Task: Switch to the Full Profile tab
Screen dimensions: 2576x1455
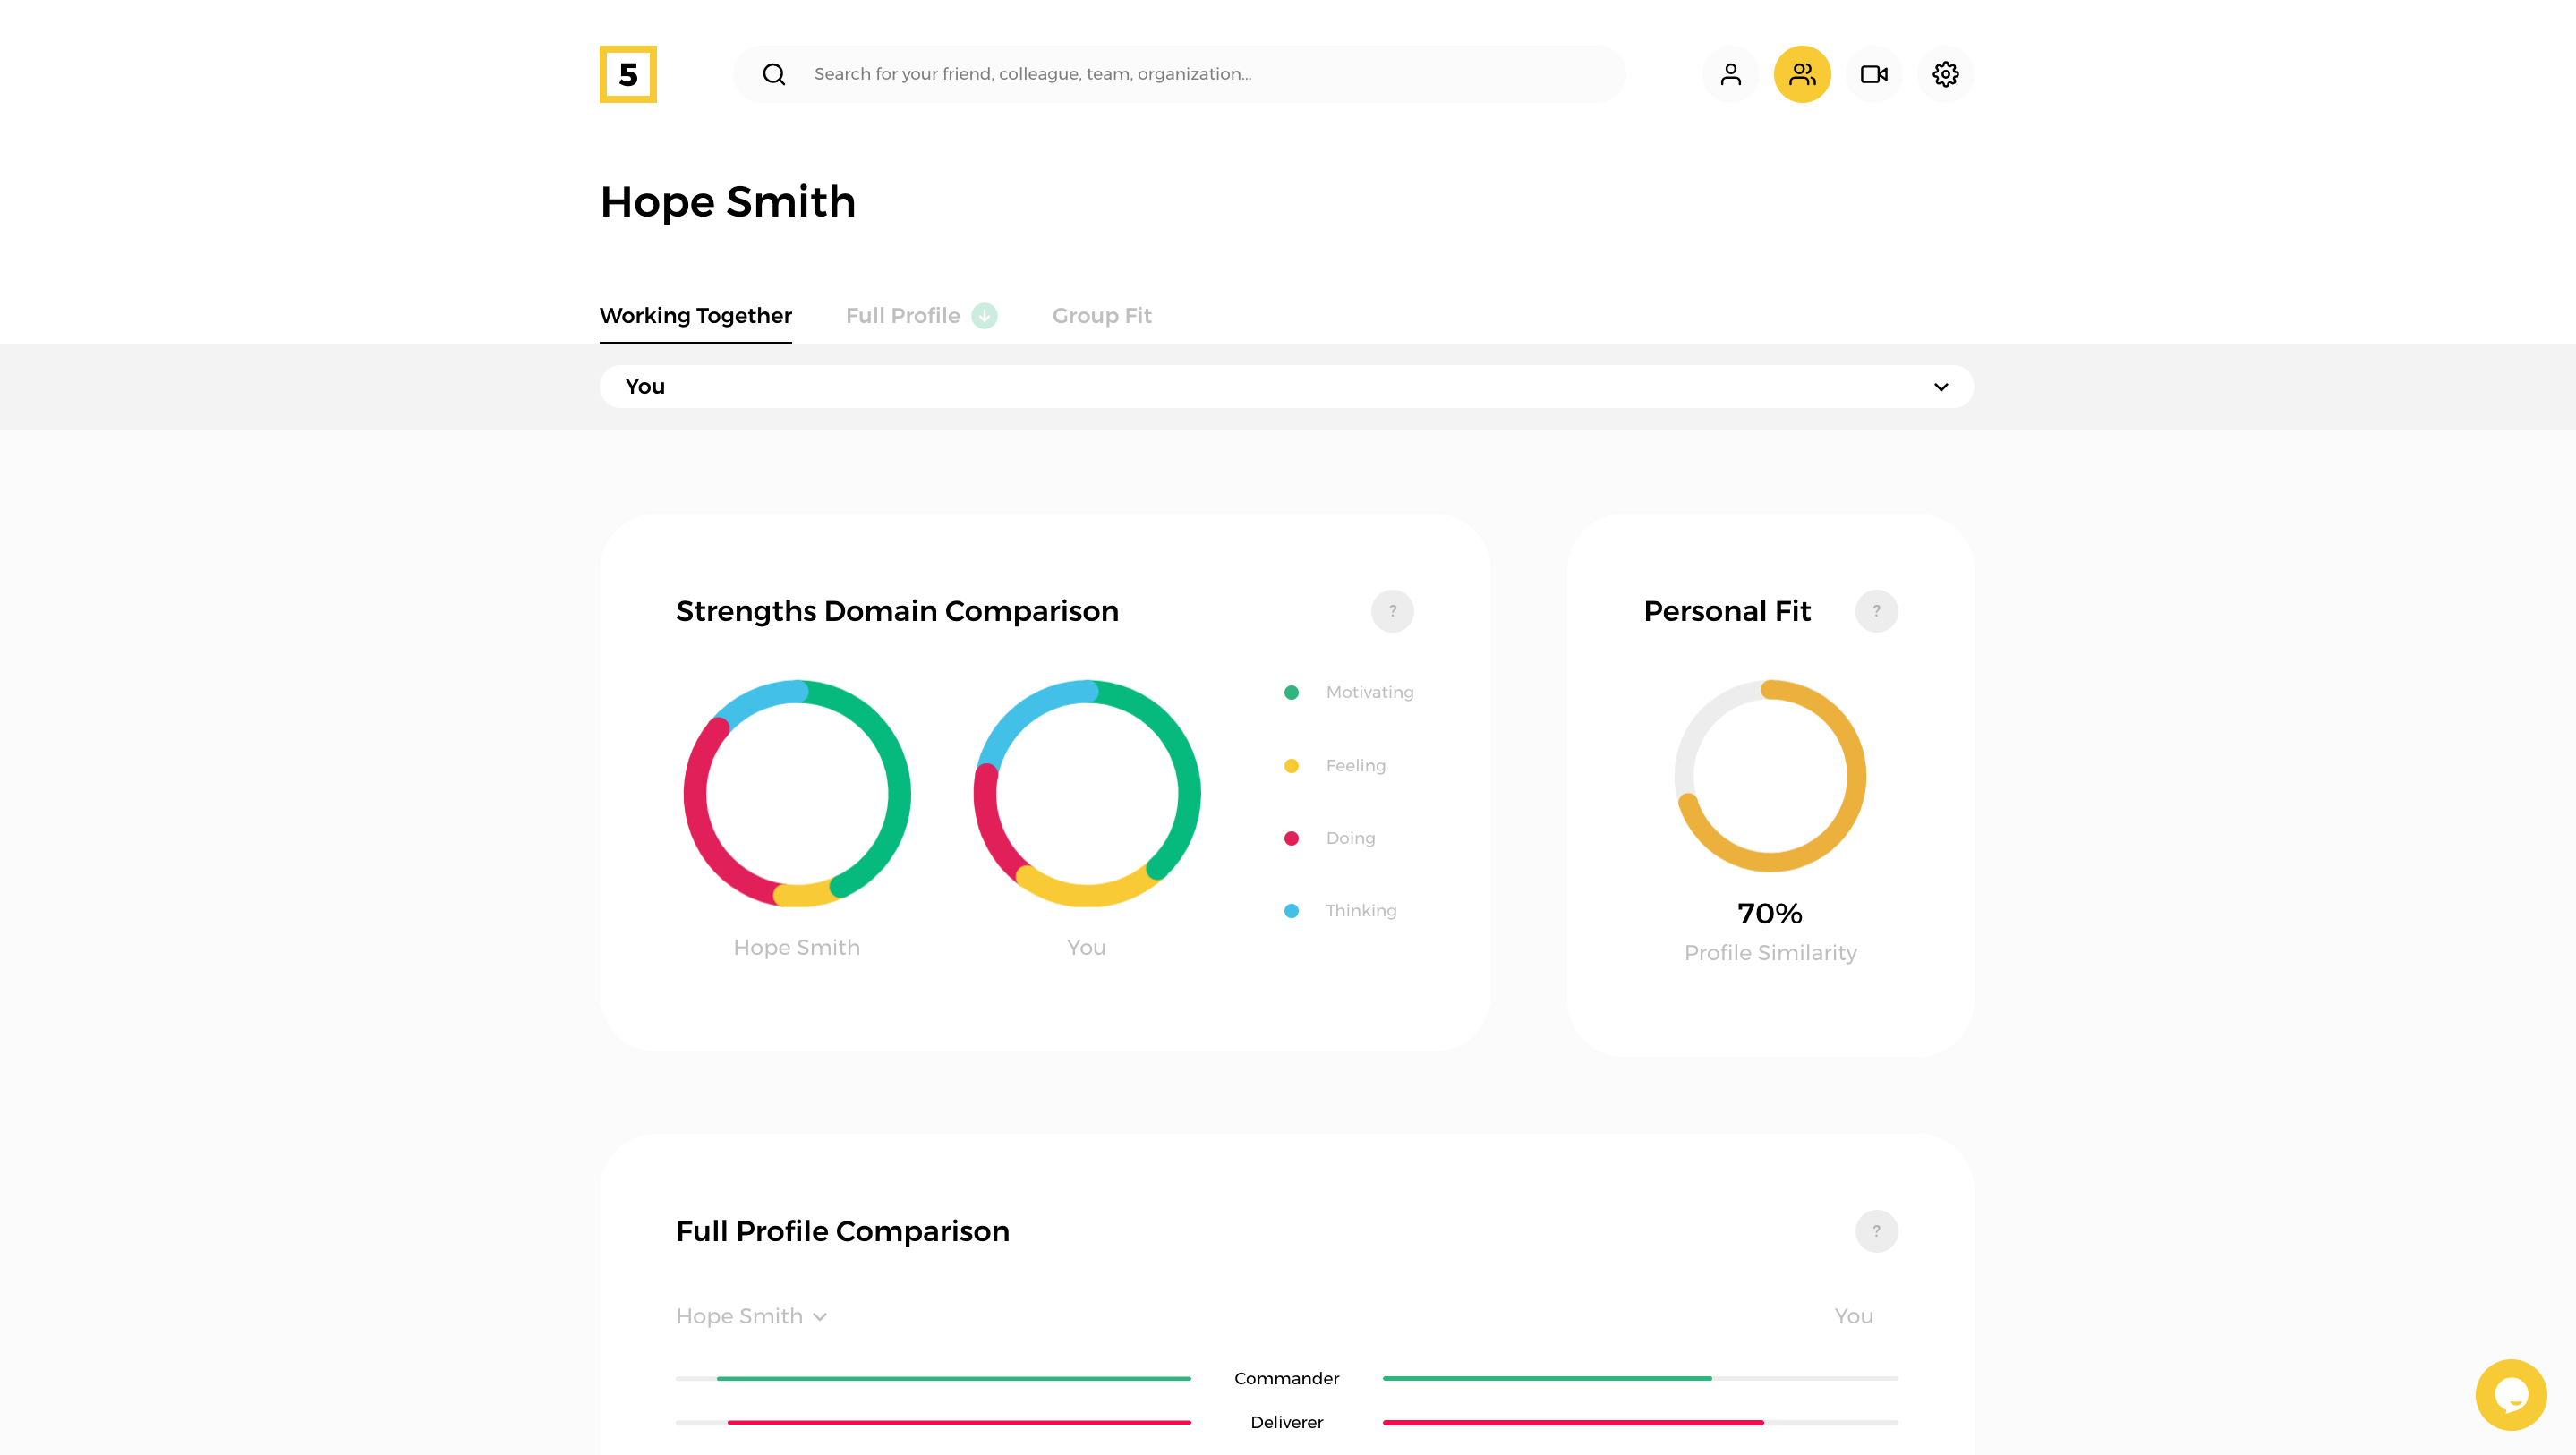Action: (x=902, y=316)
